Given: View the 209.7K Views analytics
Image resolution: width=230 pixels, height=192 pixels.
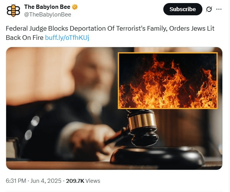Looking at the screenshot, I should 83,181.
